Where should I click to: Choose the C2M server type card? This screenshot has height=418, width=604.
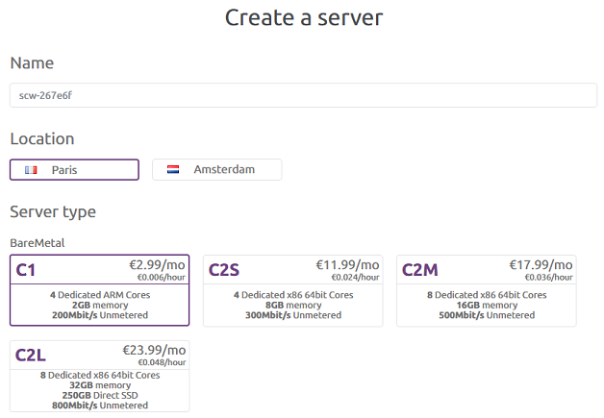click(x=486, y=290)
